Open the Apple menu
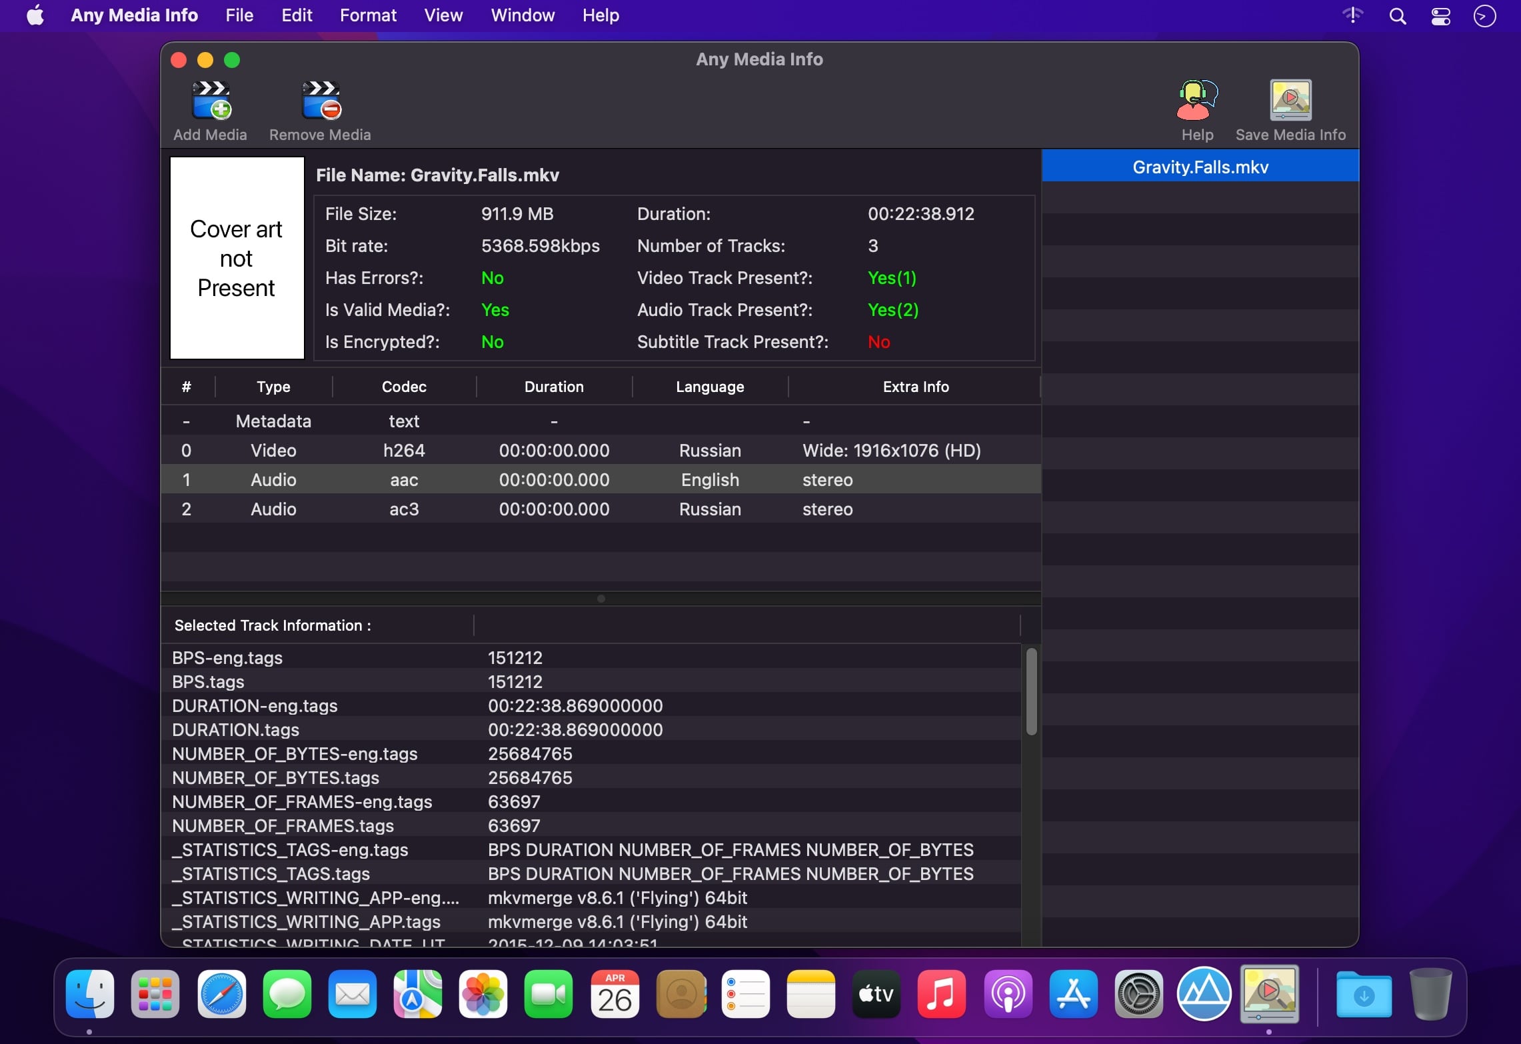Viewport: 1521px width, 1044px height. tap(35, 15)
